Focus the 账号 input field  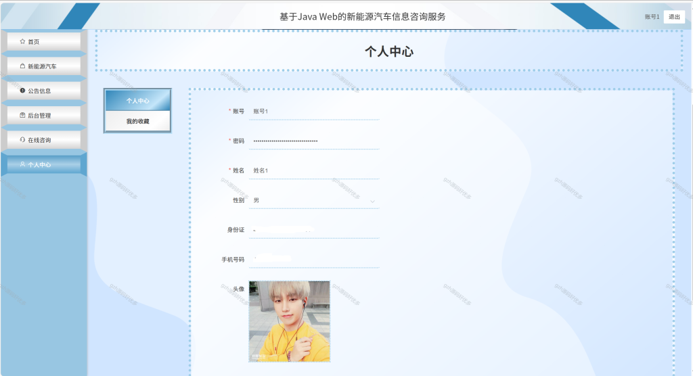tap(314, 112)
